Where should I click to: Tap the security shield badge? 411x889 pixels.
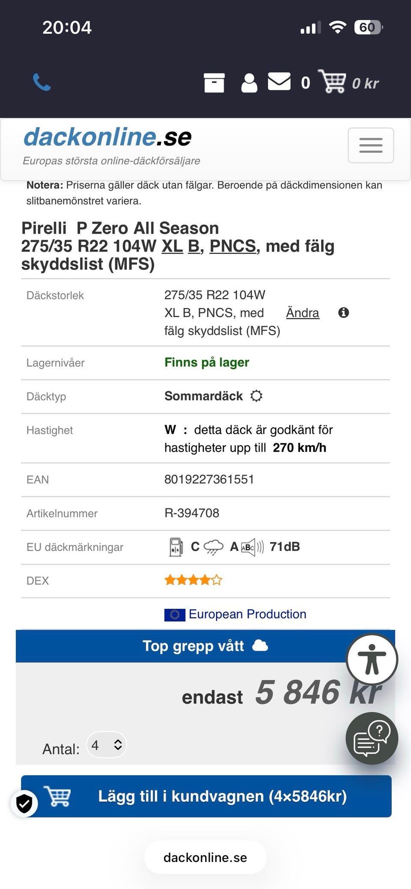[24, 803]
